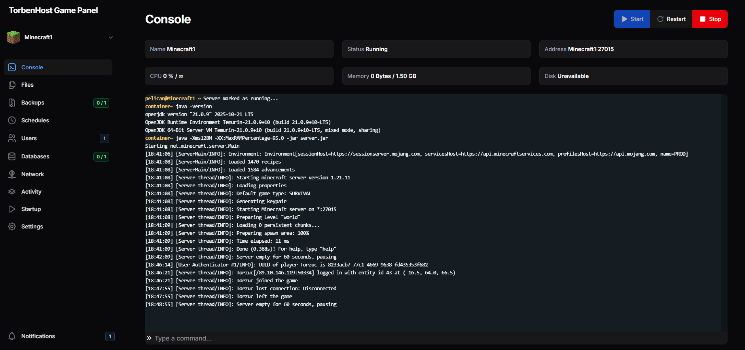Click the Users people icon
745x350 pixels.
[12, 138]
